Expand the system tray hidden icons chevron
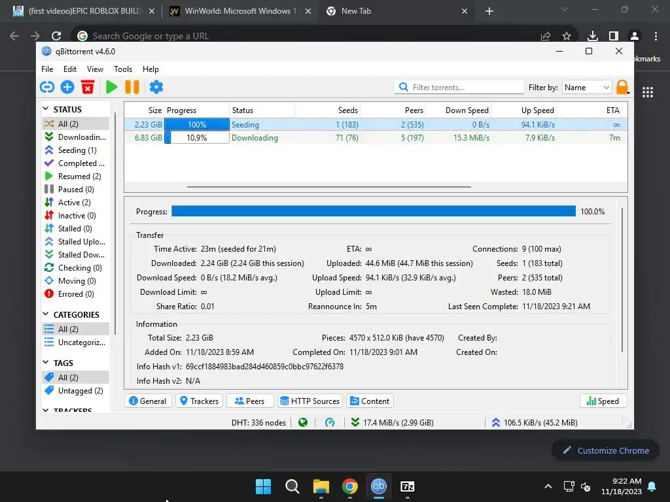670x502 pixels. pyautogui.click(x=548, y=486)
